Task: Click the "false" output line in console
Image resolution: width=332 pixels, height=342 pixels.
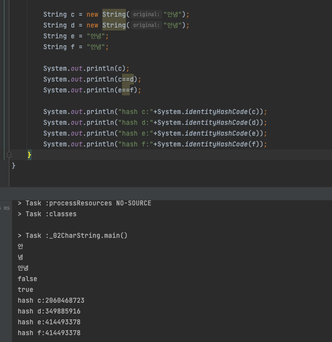Action: (x=27, y=279)
